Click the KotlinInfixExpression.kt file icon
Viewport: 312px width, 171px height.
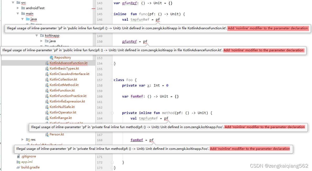(x=47, y=101)
